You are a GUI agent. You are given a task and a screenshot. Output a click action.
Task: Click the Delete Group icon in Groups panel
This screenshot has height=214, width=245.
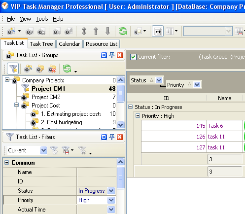(52, 69)
